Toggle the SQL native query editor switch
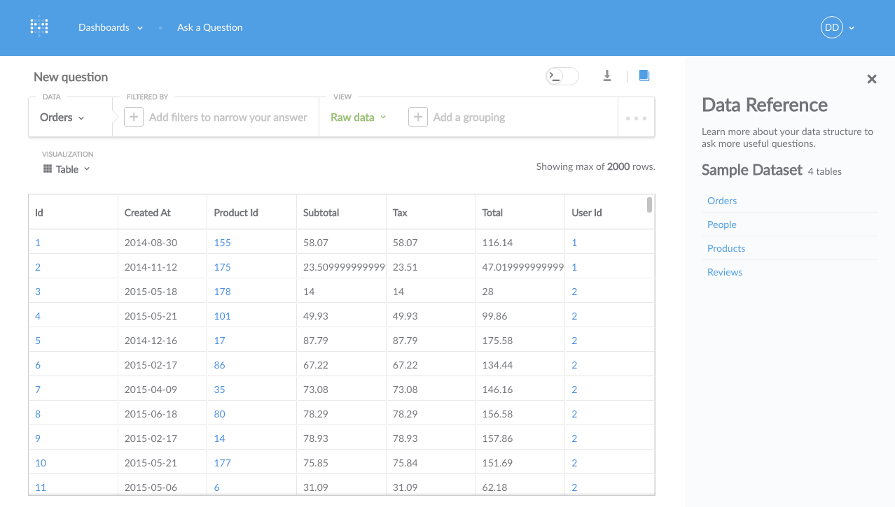The height and width of the screenshot is (507, 895). 562,76
